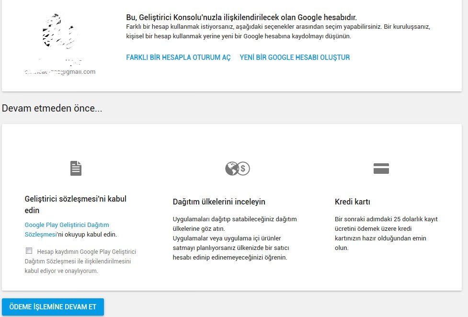Click 'Farklı bir hesap kullanmak istiyorsanız' description text

tap(278, 31)
